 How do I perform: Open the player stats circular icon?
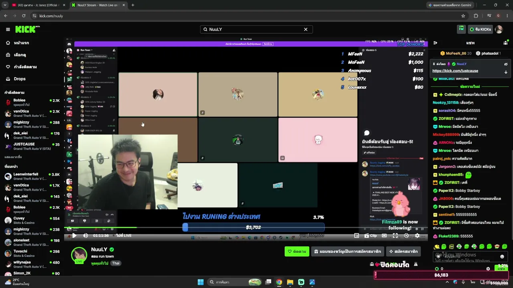pos(406,236)
